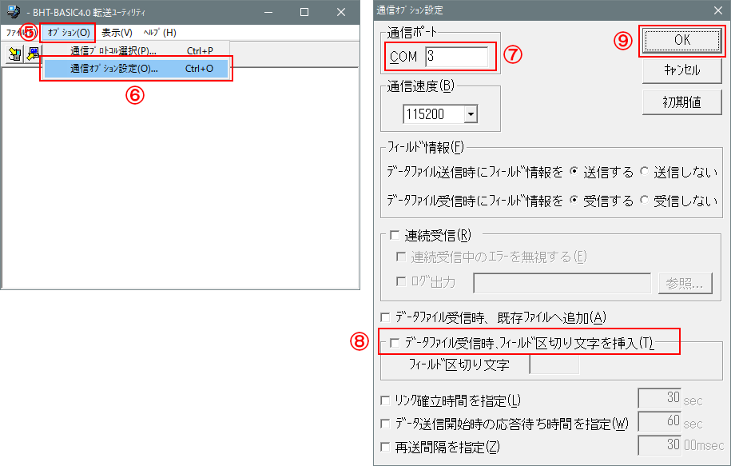Image resolution: width=731 pixels, height=466 pixels.
Task: Click the BHT-BASIC app icon in title bar
Action: pyautogui.click(x=13, y=12)
